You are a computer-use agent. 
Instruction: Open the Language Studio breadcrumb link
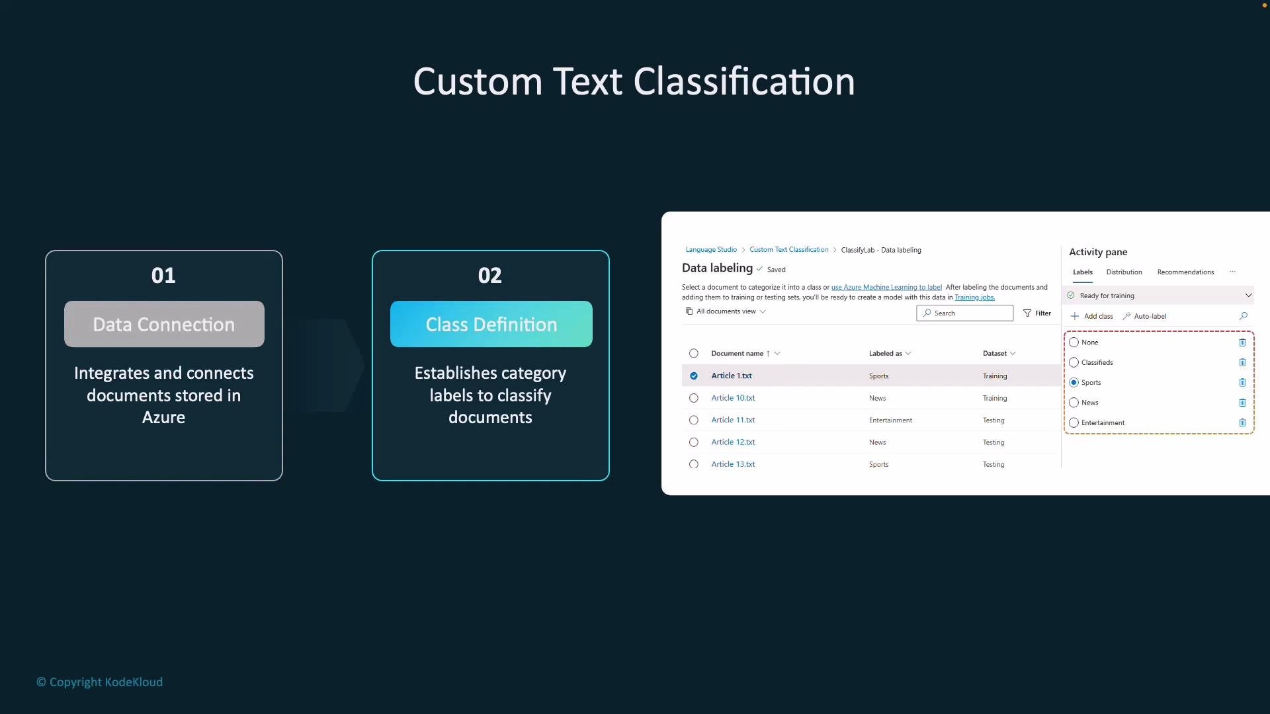pos(711,250)
